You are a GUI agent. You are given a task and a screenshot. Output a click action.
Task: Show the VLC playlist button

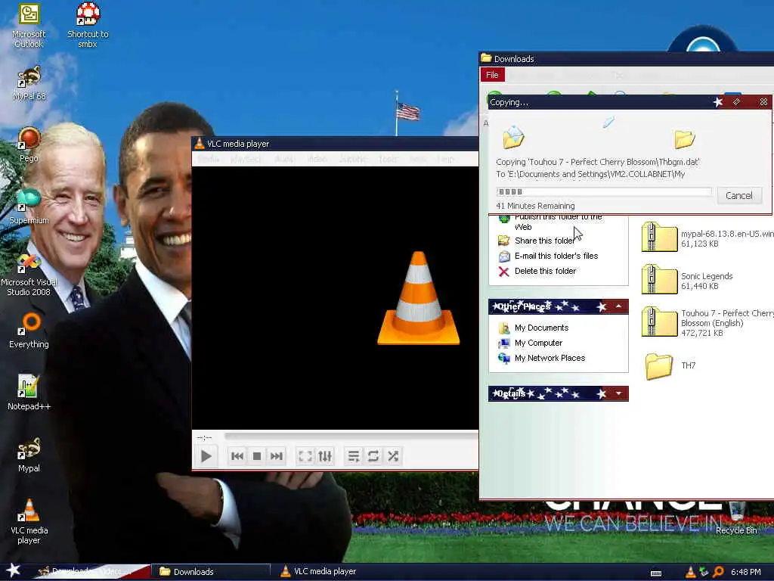[354, 456]
